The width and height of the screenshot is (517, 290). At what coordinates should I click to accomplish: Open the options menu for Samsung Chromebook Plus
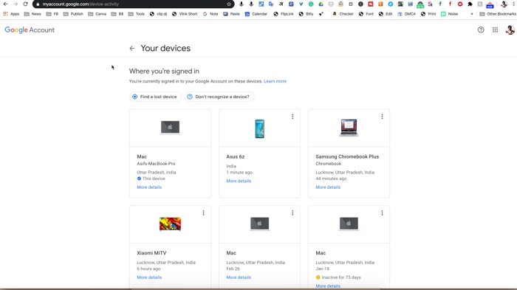tap(382, 117)
